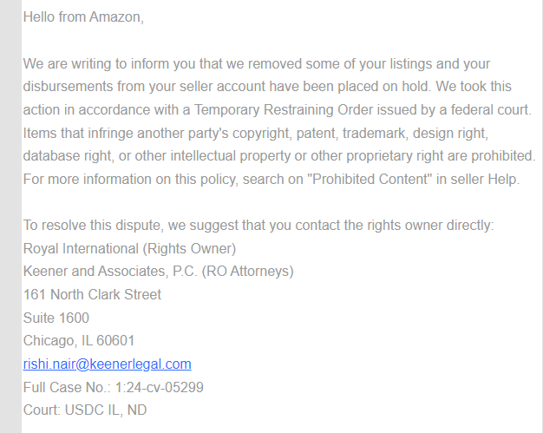Click the "Royal International (Rights Owner)" line
543x433 pixels.
[129, 249]
